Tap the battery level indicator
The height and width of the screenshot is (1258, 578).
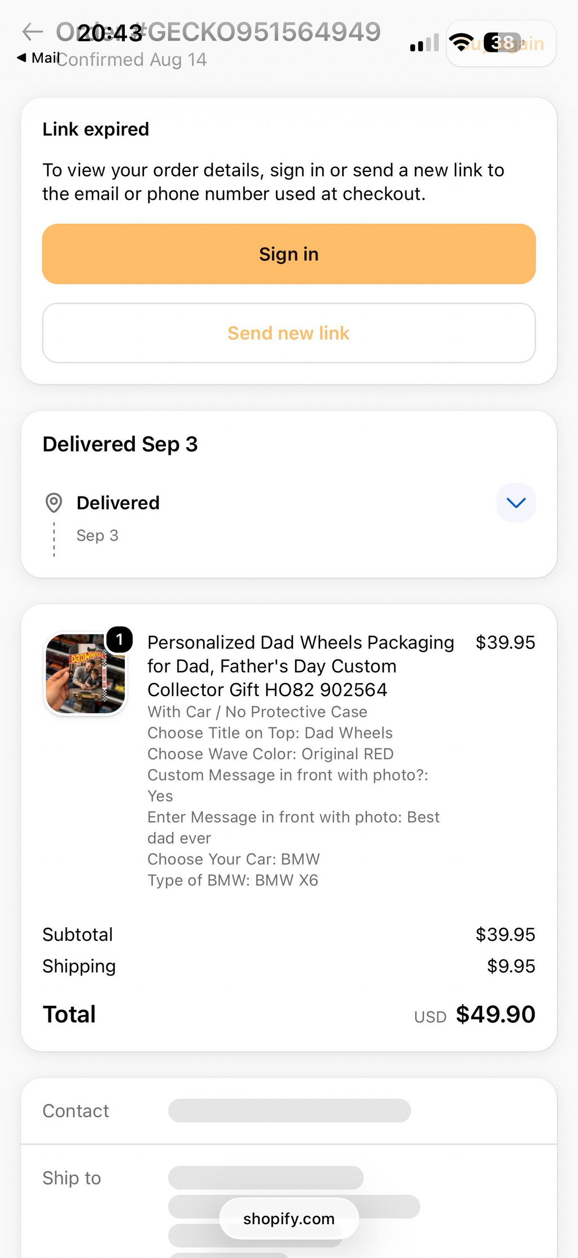pyautogui.click(x=502, y=43)
